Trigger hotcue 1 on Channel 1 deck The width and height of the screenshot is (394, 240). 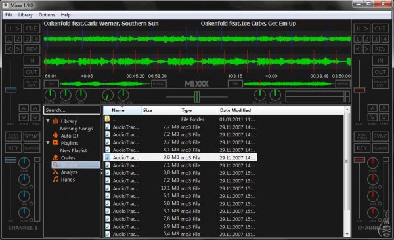click(9, 39)
